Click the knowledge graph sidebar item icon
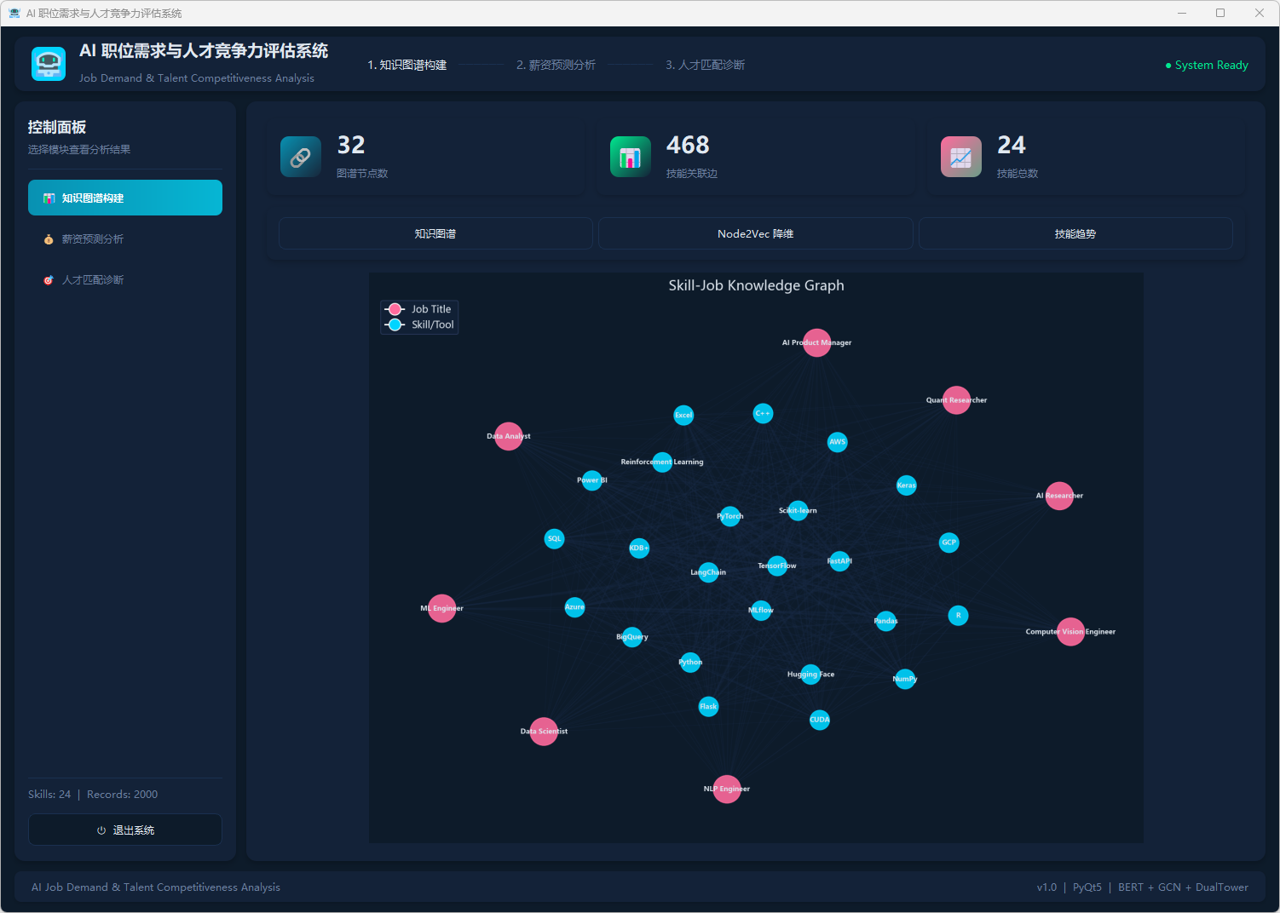Viewport: 1280px width, 913px height. click(49, 198)
